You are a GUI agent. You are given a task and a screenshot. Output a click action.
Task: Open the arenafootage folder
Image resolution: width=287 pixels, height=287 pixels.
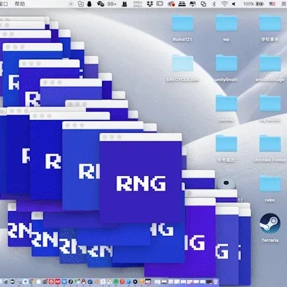270,63
